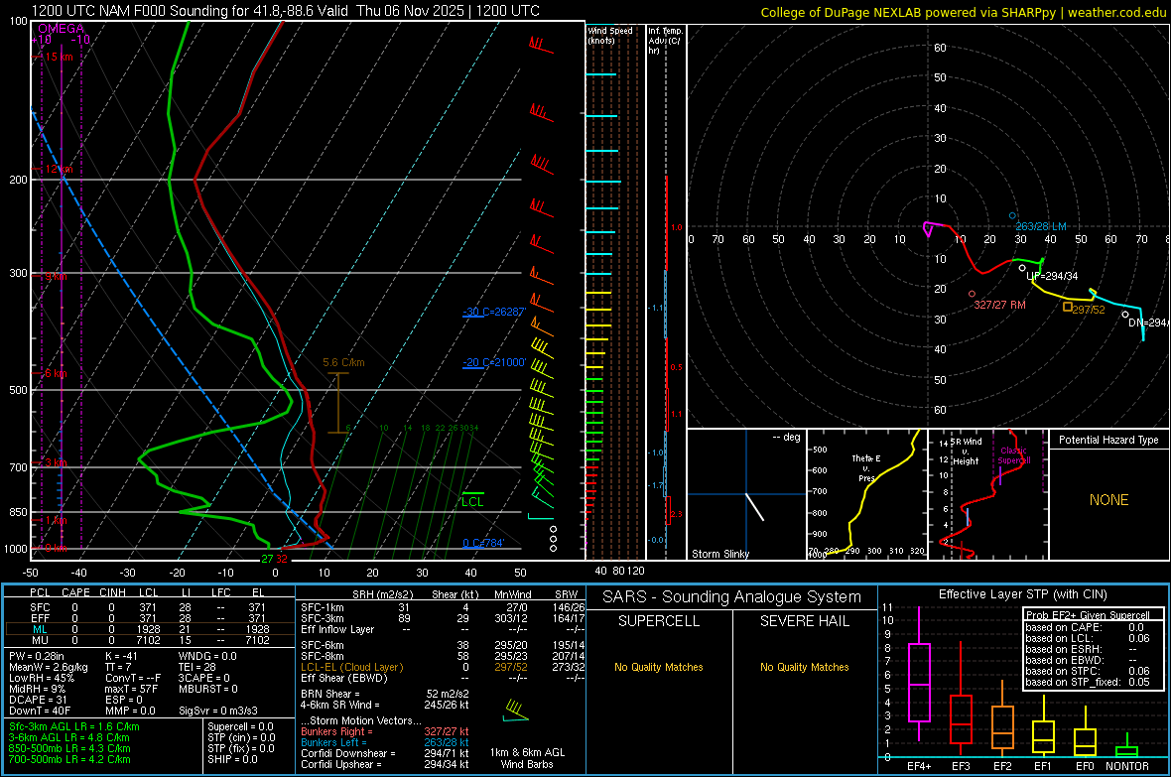This screenshot has height=777, width=1171.
Task: Click 3-6km AGL LR = 4.8 C/km
Action: 68,737
